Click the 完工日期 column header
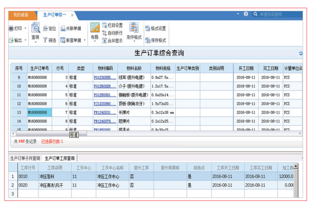The height and width of the screenshot is (206, 310). 270,68
